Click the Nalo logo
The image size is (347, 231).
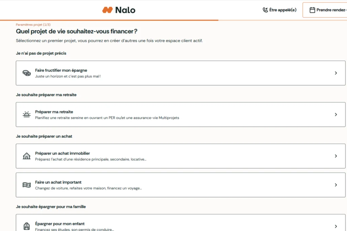coord(119,10)
